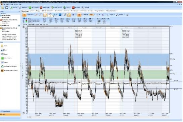
Task: Click the Setup clock icon in left sidebar
Action: tap(2, 54)
